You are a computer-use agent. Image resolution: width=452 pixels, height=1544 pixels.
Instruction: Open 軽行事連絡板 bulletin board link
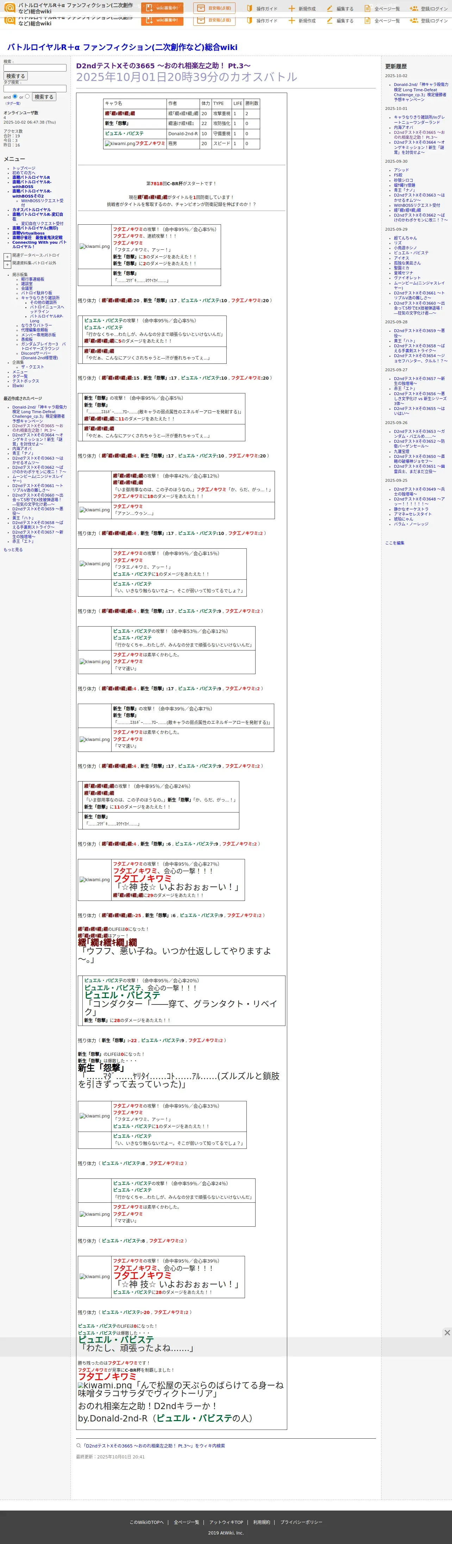click(33, 279)
